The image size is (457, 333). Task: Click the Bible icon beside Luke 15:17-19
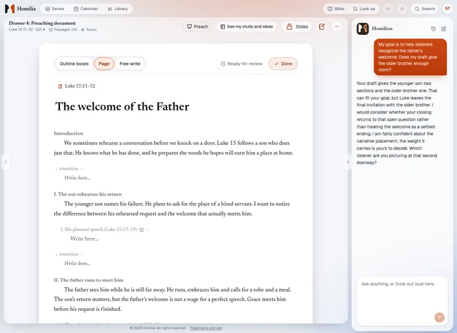[141, 230]
